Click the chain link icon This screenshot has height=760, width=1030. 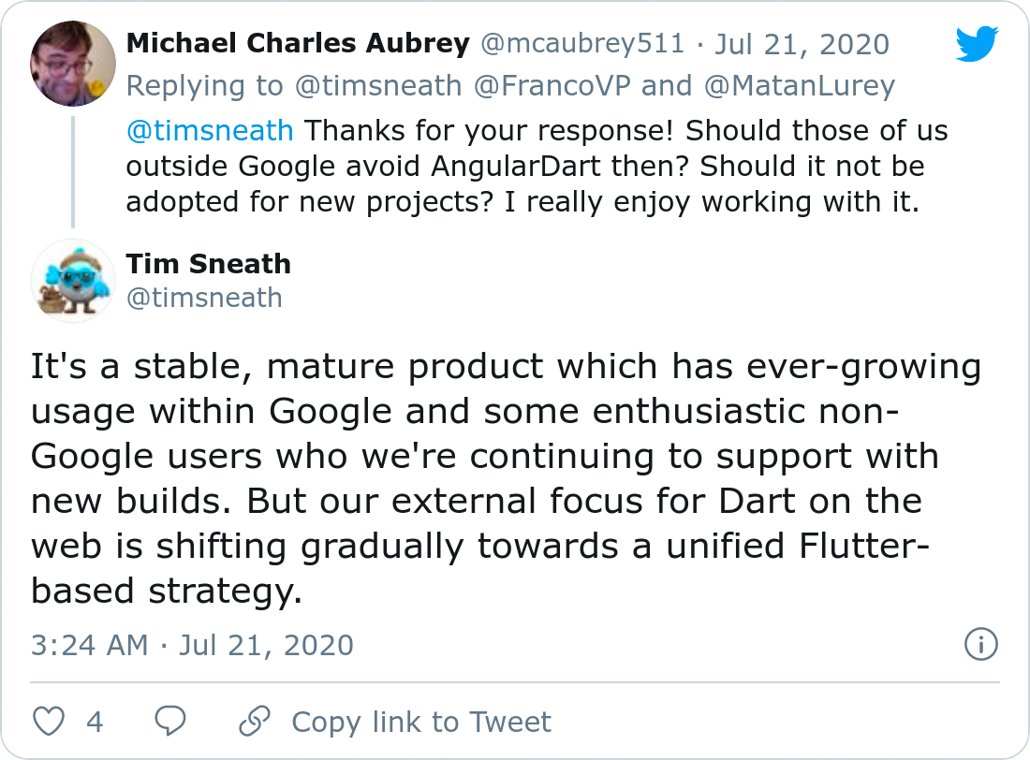(254, 722)
